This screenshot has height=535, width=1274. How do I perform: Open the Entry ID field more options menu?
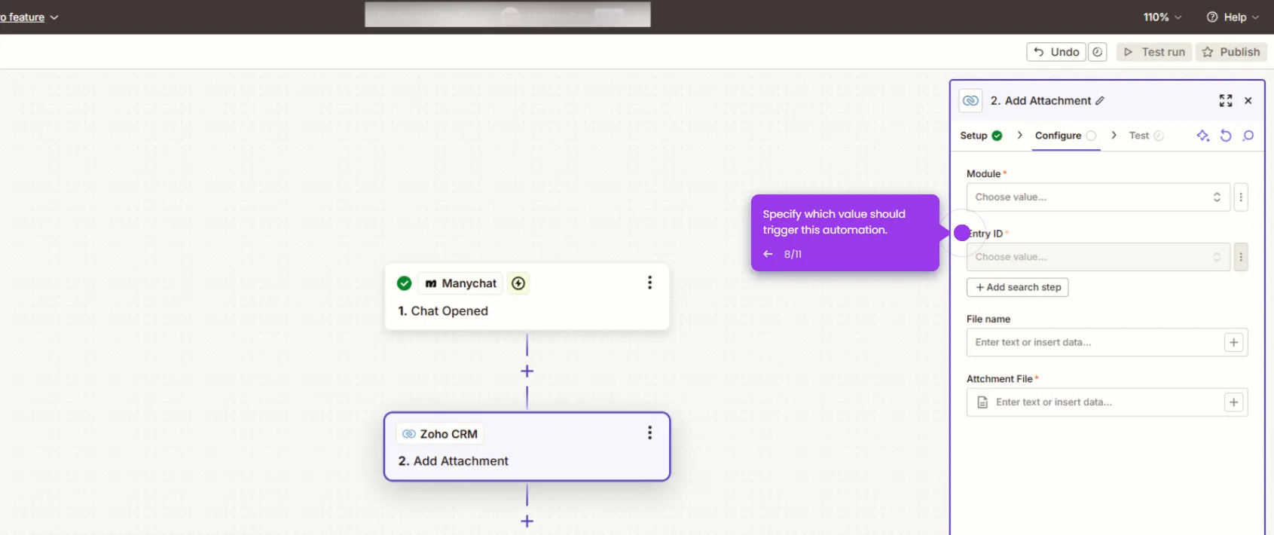(x=1241, y=257)
